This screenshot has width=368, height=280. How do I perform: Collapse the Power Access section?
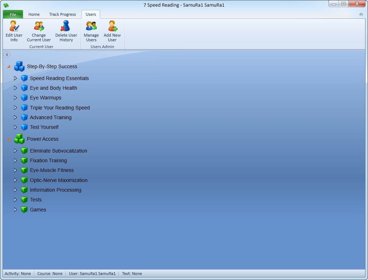click(x=9, y=139)
